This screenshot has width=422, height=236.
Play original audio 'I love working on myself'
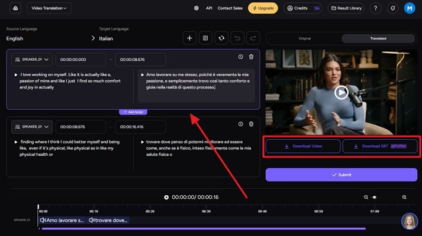pos(16,74)
